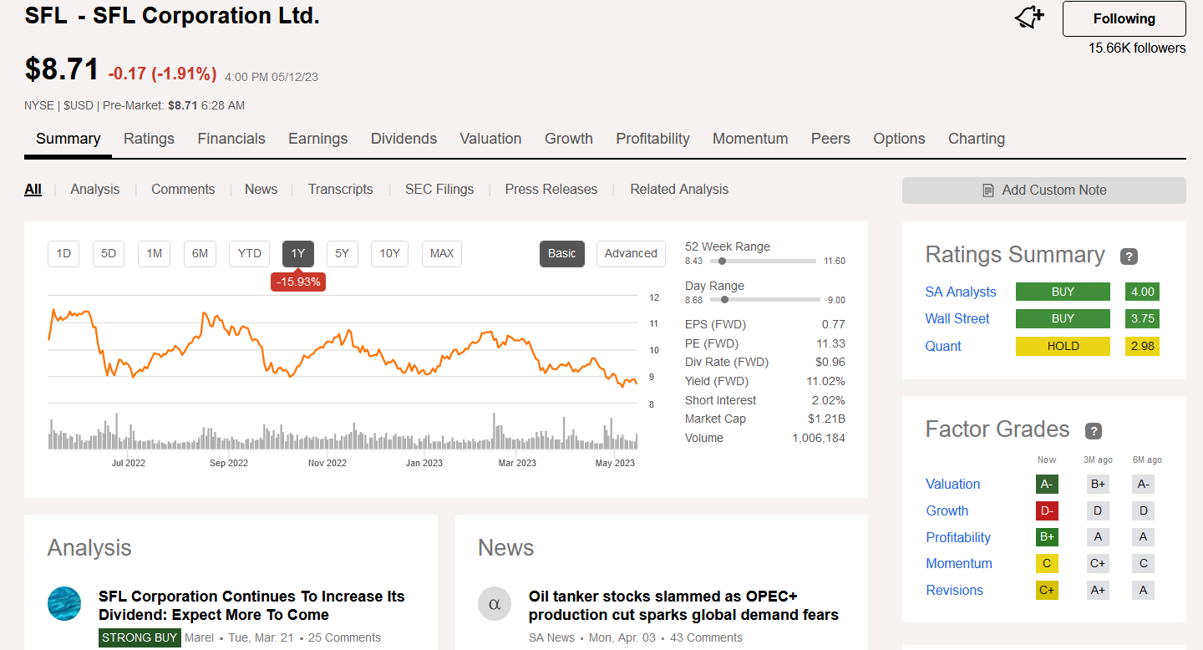
Task: Open the 25 Comments link
Action: pyautogui.click(x=344, y=637)
